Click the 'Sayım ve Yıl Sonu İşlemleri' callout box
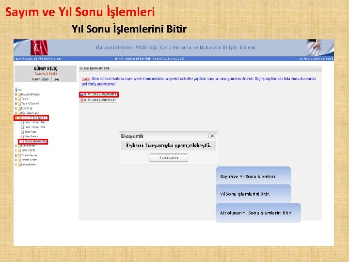 tap(254, 175)
